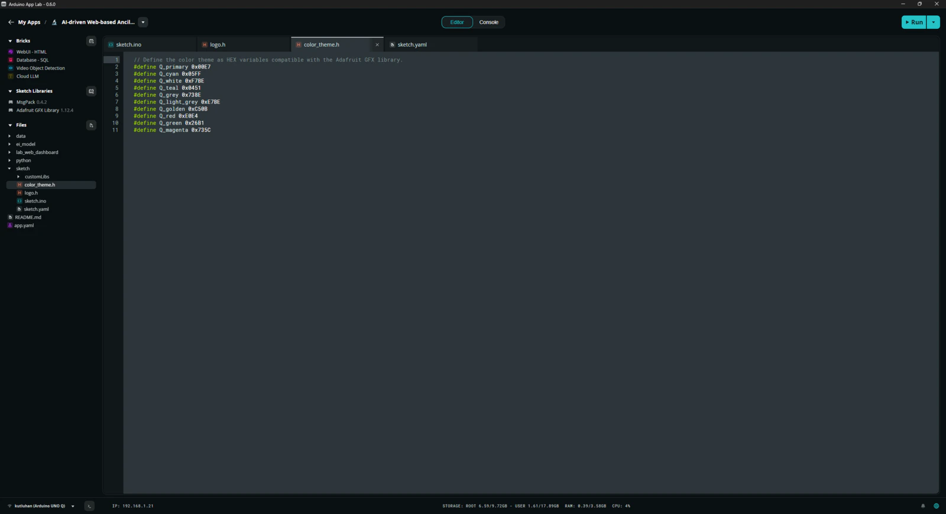Click the sketch.yaml file icon in file tree

point(20,209)
